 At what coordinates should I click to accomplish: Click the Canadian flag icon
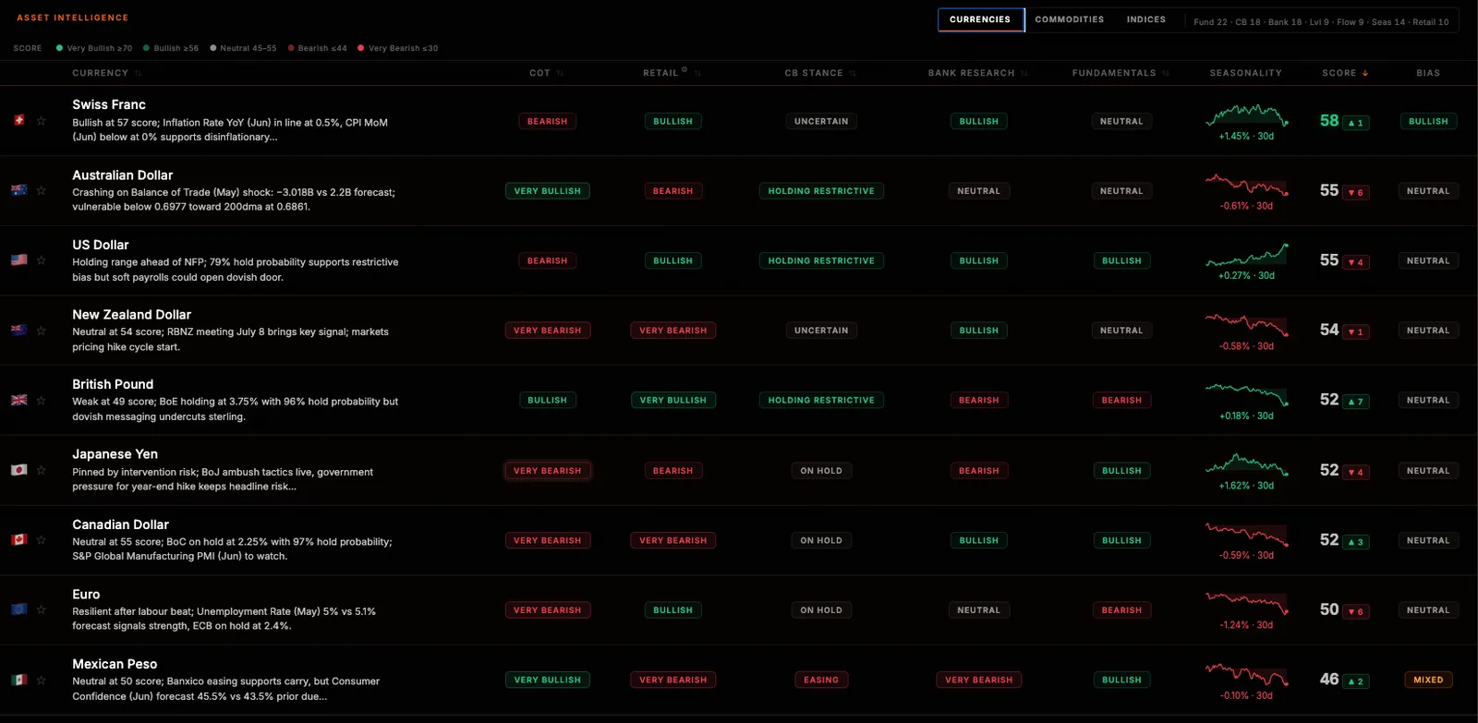click(x=18, y=539)
